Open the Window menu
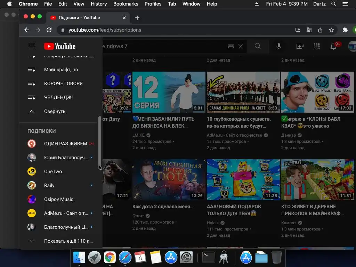 192,4
